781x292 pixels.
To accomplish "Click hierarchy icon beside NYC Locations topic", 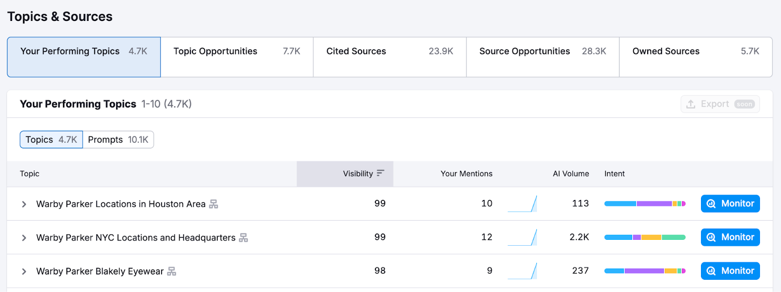I will (x=243, y=238).
